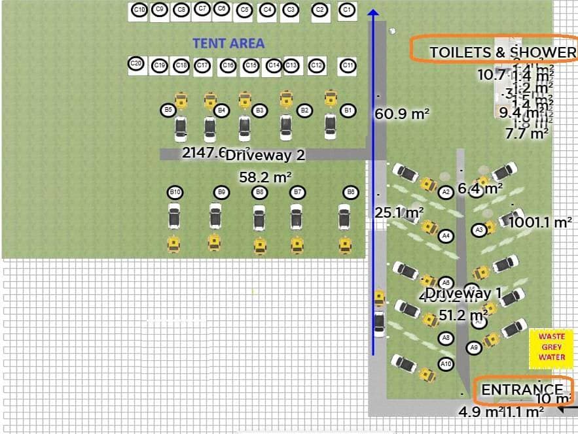Click caravan site marker B8
The height and width of the screenshot is (434, 578).
coord(259,192)
